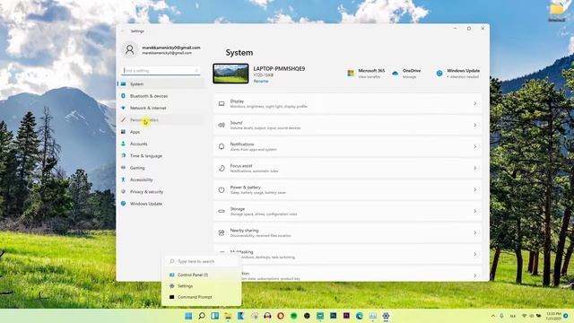574x323 pixels.
Task: Click the Power & battery icon
Action: (x=222, y=189)
